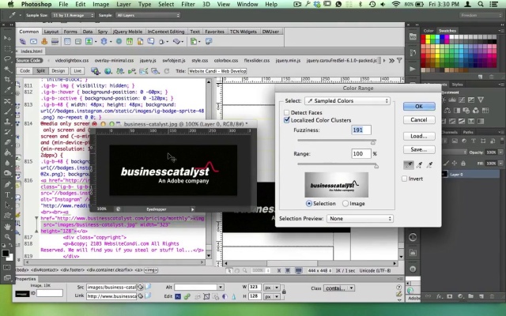Toggle Live view
The image size is (506, 316).
77,71
